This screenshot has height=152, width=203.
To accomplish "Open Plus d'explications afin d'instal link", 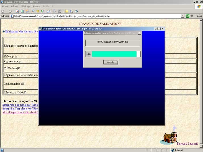I will [20, 112].
